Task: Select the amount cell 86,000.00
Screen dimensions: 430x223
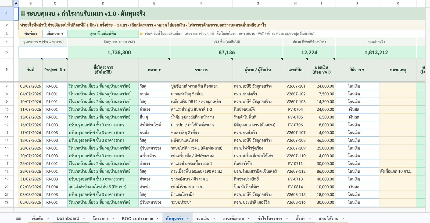Action: (x=322, y=171)
